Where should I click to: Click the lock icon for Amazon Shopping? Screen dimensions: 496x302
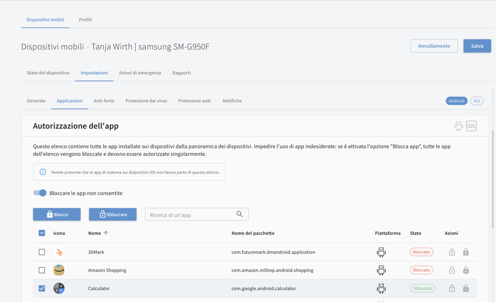(466, 270)
